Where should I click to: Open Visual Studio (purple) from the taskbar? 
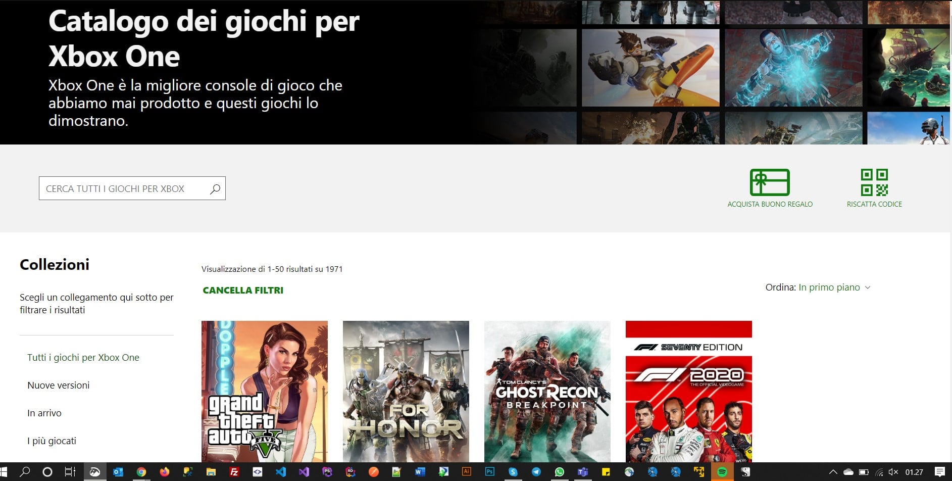pos(304,472)
